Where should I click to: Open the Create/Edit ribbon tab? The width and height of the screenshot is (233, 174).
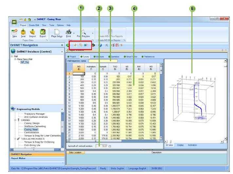34,25
